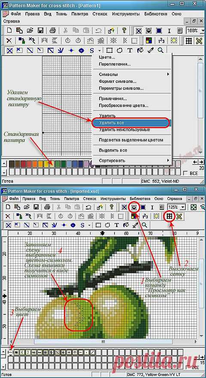Screen dimensions: 206x378
Task: Toggle grid display icon in imported.xsd window
Action: pyautogui.click(x=170, y=216)
